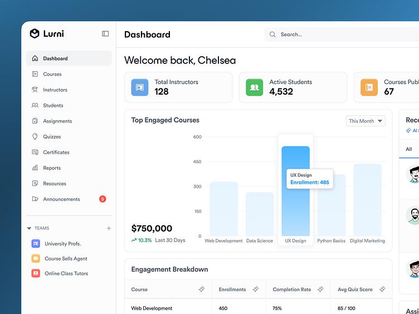Select the All tab in right panel

[x=409, y=149]
